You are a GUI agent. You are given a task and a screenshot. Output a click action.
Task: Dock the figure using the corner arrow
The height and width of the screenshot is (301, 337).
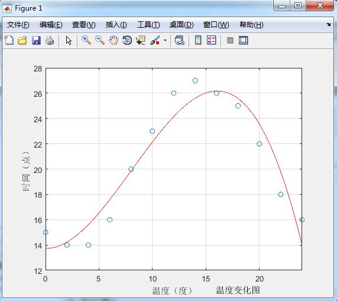pos(328,24)
